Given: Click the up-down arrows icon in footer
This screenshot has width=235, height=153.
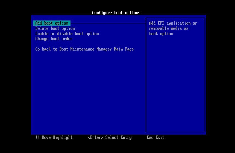Looking at the screenshot, I should pos(37,137).
